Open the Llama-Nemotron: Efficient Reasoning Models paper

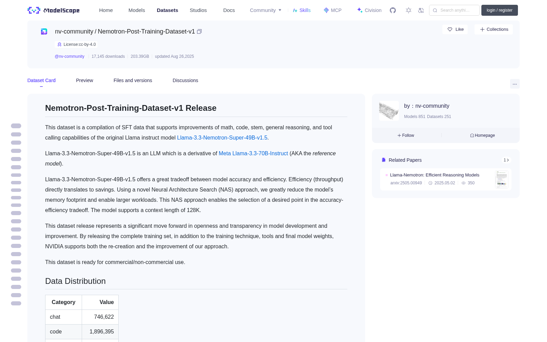435,175
